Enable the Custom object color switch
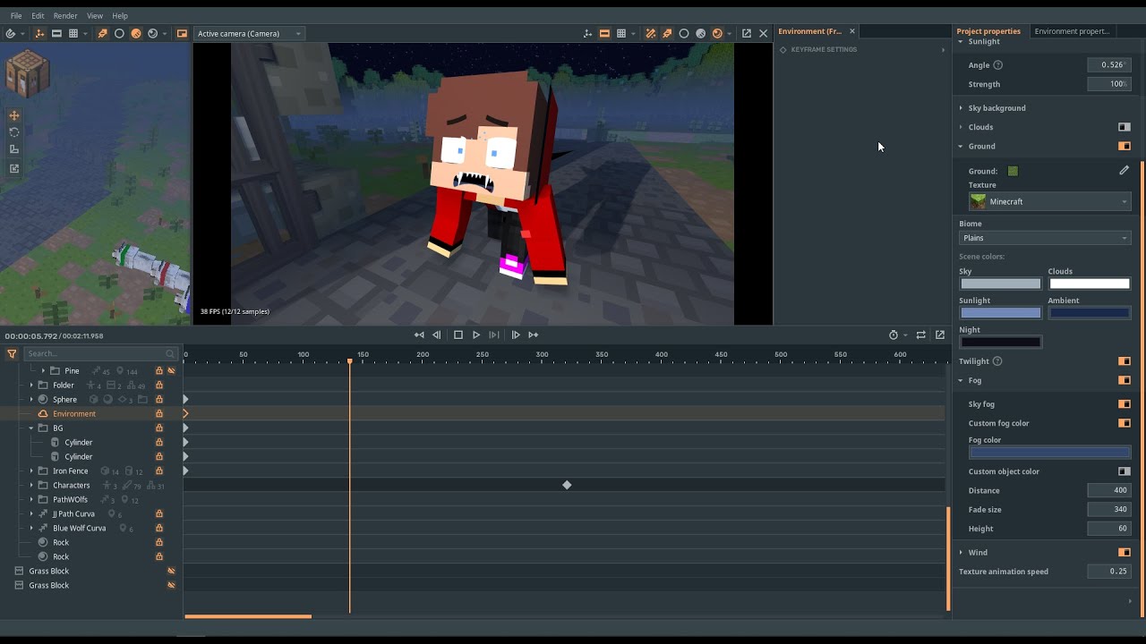The width and height of the screenshot is (1146, 644). pyautogui.click(x=1125, y=471)
